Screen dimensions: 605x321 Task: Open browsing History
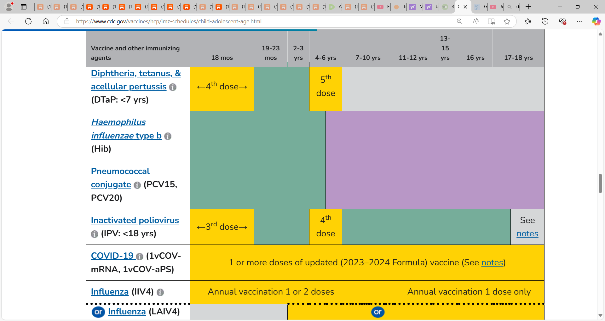pyautogui.click(x=545, y=21)
